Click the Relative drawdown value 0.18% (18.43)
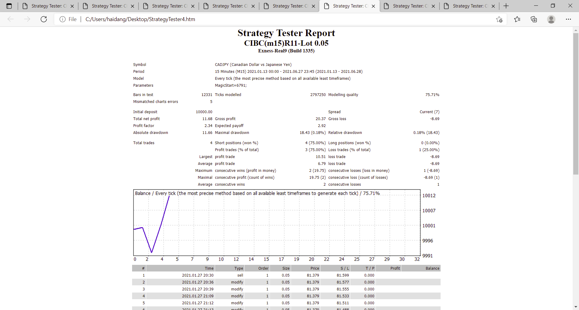Screen dimensions: 579x310 point(426,133)
